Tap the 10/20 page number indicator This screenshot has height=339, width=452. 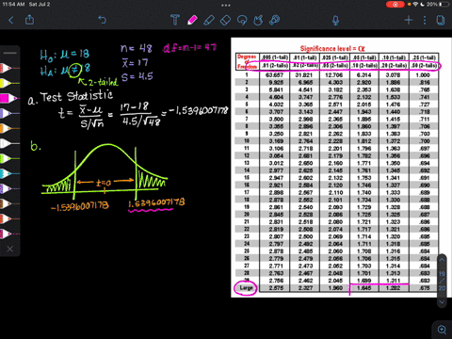click(x=442, y=281)
